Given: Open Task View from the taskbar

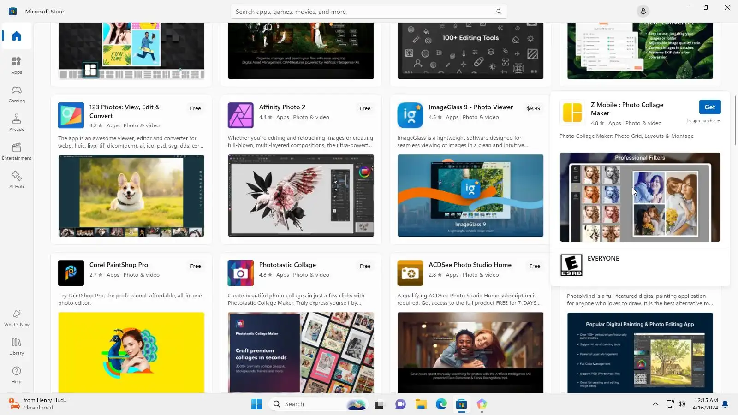Looking at the screenshot, I should pyautogui.click(x=380, y=404).
